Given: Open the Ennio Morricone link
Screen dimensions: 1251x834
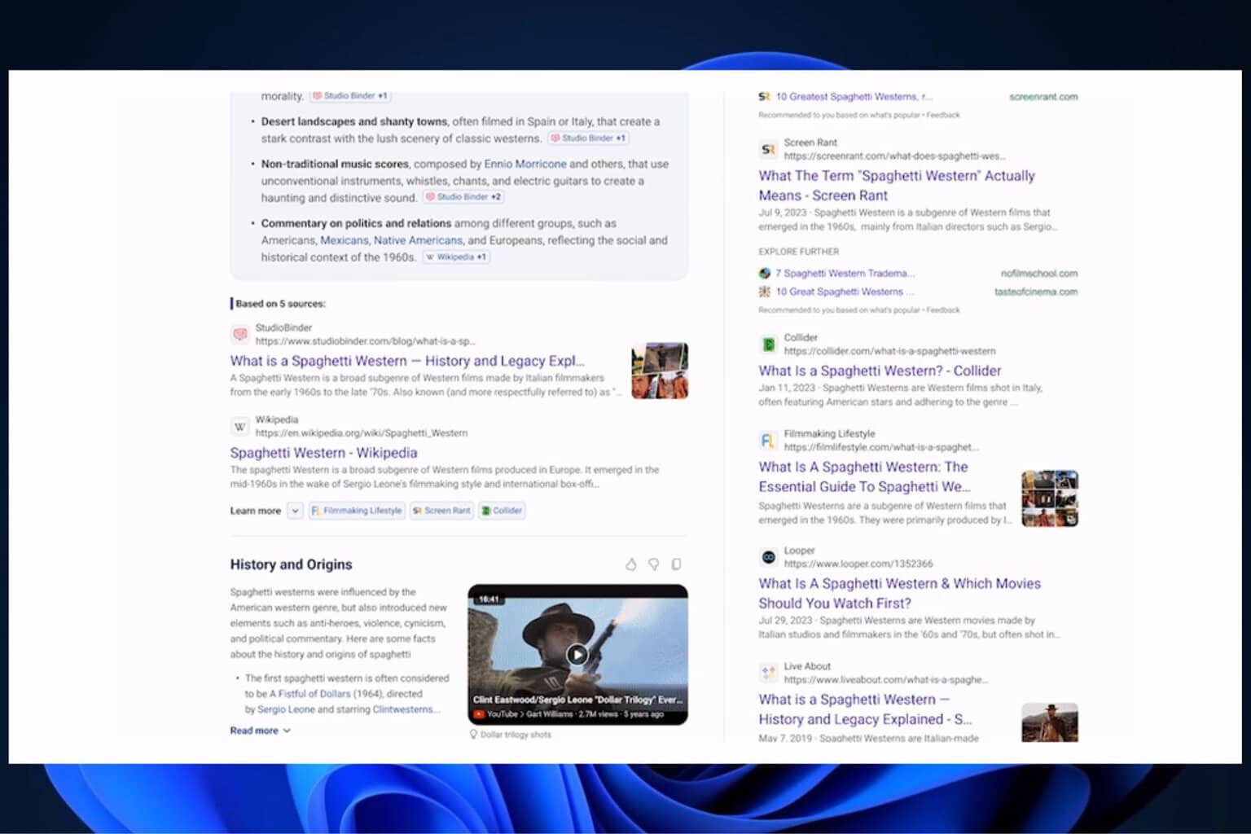Looking at the screenshot, I should (525, 164).
